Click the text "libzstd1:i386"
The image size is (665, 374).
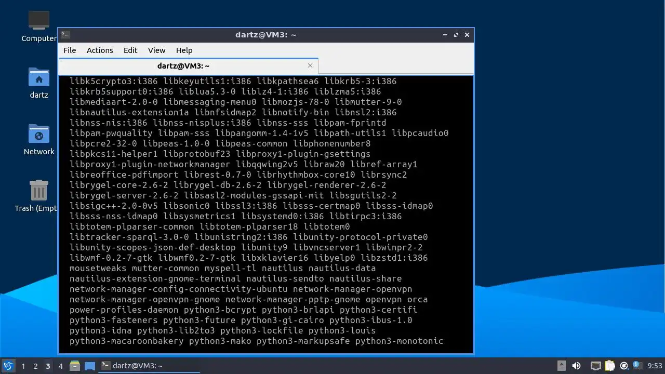(394, 258)
